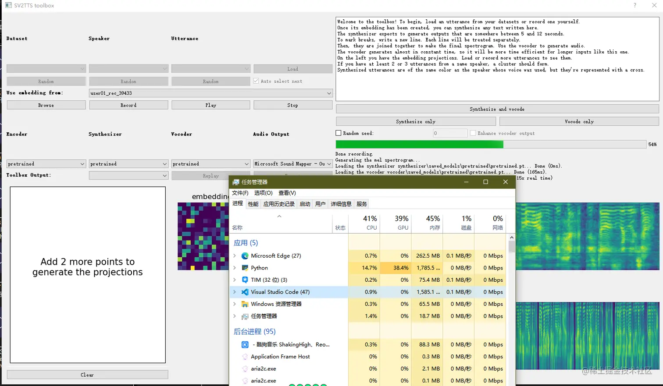
Task: Open the Utterance dropdown
Action: [x=210, y=69]
